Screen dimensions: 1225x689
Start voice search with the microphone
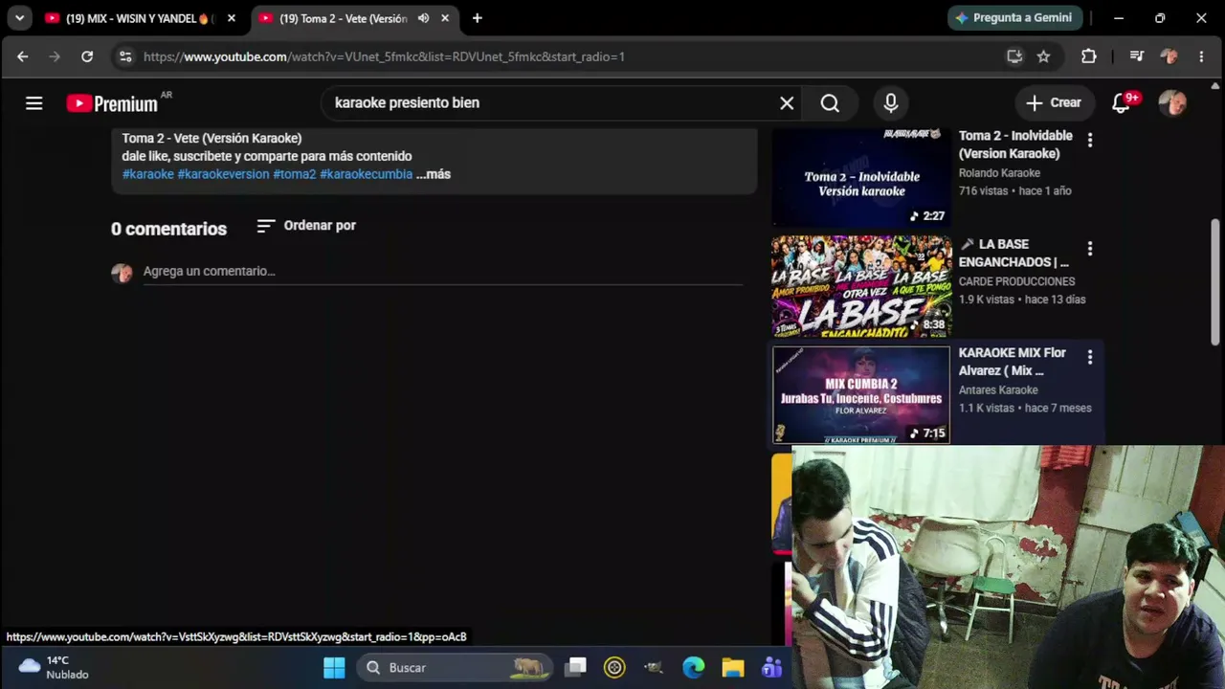click(891, 103)
